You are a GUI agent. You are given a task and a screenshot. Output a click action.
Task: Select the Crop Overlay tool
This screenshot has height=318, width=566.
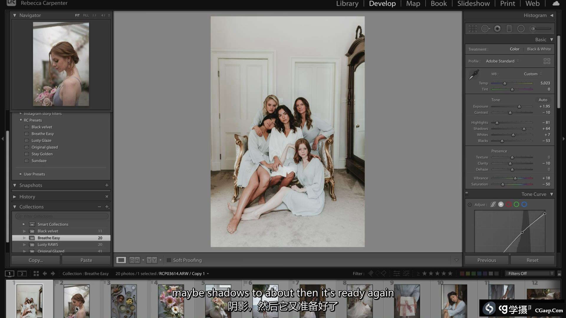tap(473, 29)
